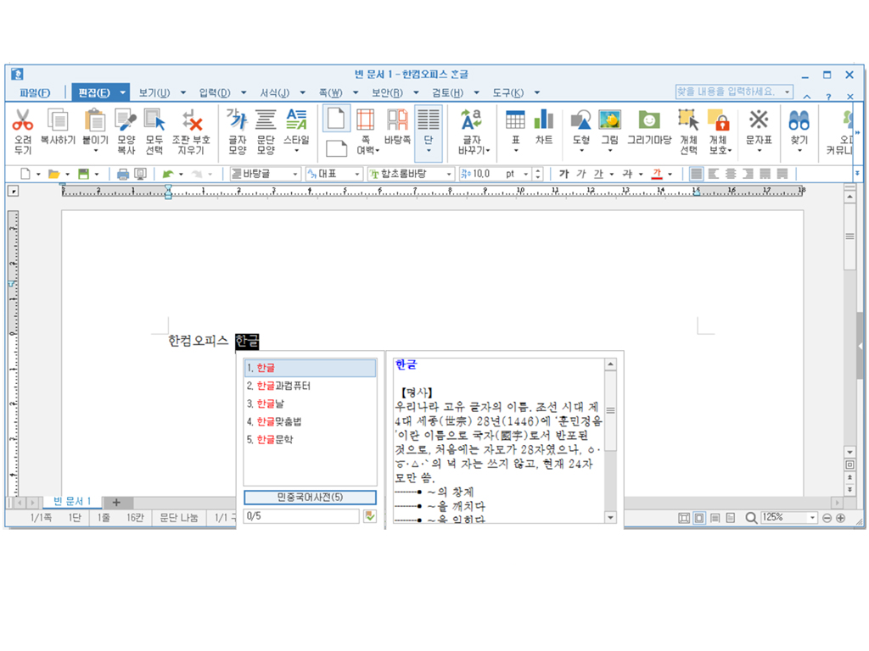This screenshot has width=869, height=651.
Task: Switch to the 빈 문서 1 tab
Action: [72, 502]
